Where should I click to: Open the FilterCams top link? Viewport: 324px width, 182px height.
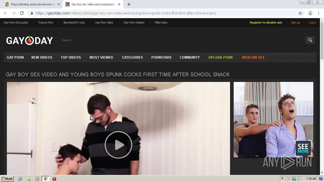[161, 22]
